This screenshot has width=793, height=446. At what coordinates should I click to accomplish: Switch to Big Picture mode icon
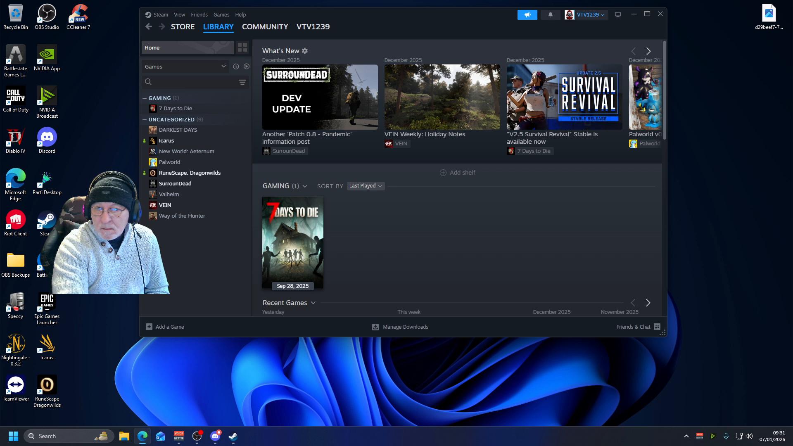pos(618,15)
